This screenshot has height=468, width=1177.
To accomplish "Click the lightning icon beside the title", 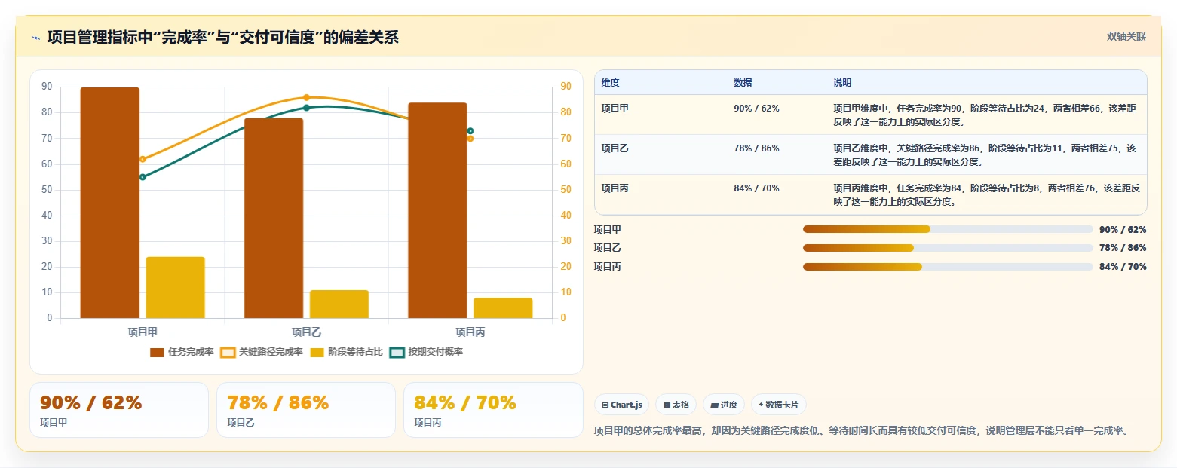I will [35, 38].
